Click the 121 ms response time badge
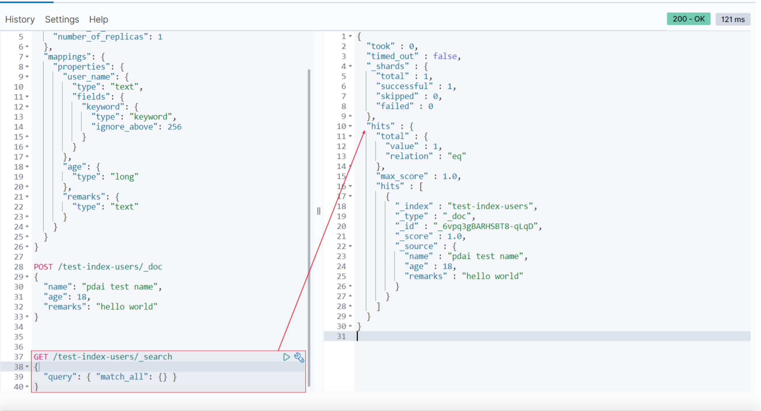This screenshot has width=761, height=411. (733, 20)
